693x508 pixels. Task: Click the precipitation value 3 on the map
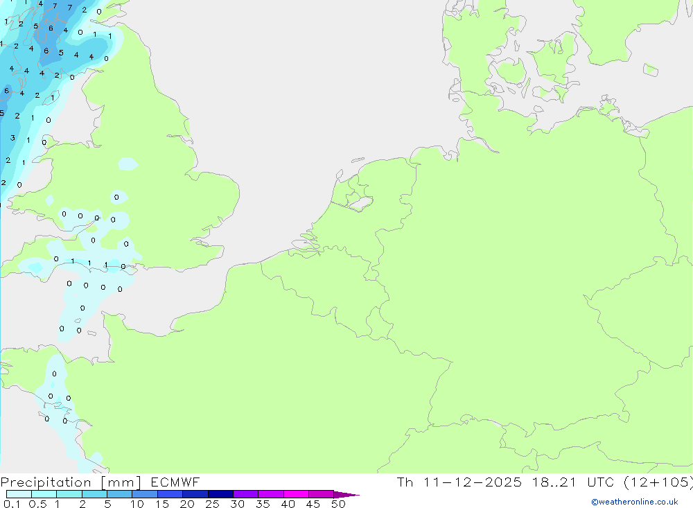12,138
